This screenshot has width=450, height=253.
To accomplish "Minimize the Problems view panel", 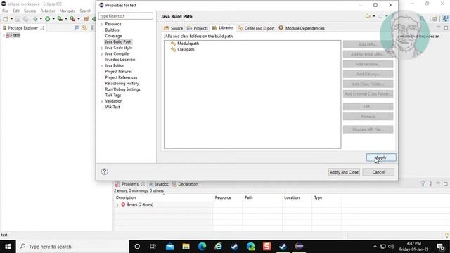I will 438,183.
